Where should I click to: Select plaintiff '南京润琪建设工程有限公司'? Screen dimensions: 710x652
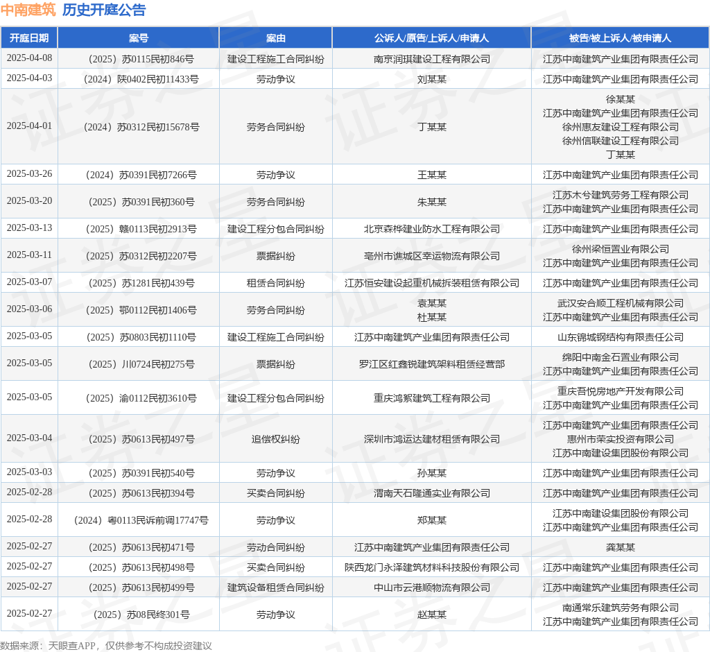click(x=431, y=59)
